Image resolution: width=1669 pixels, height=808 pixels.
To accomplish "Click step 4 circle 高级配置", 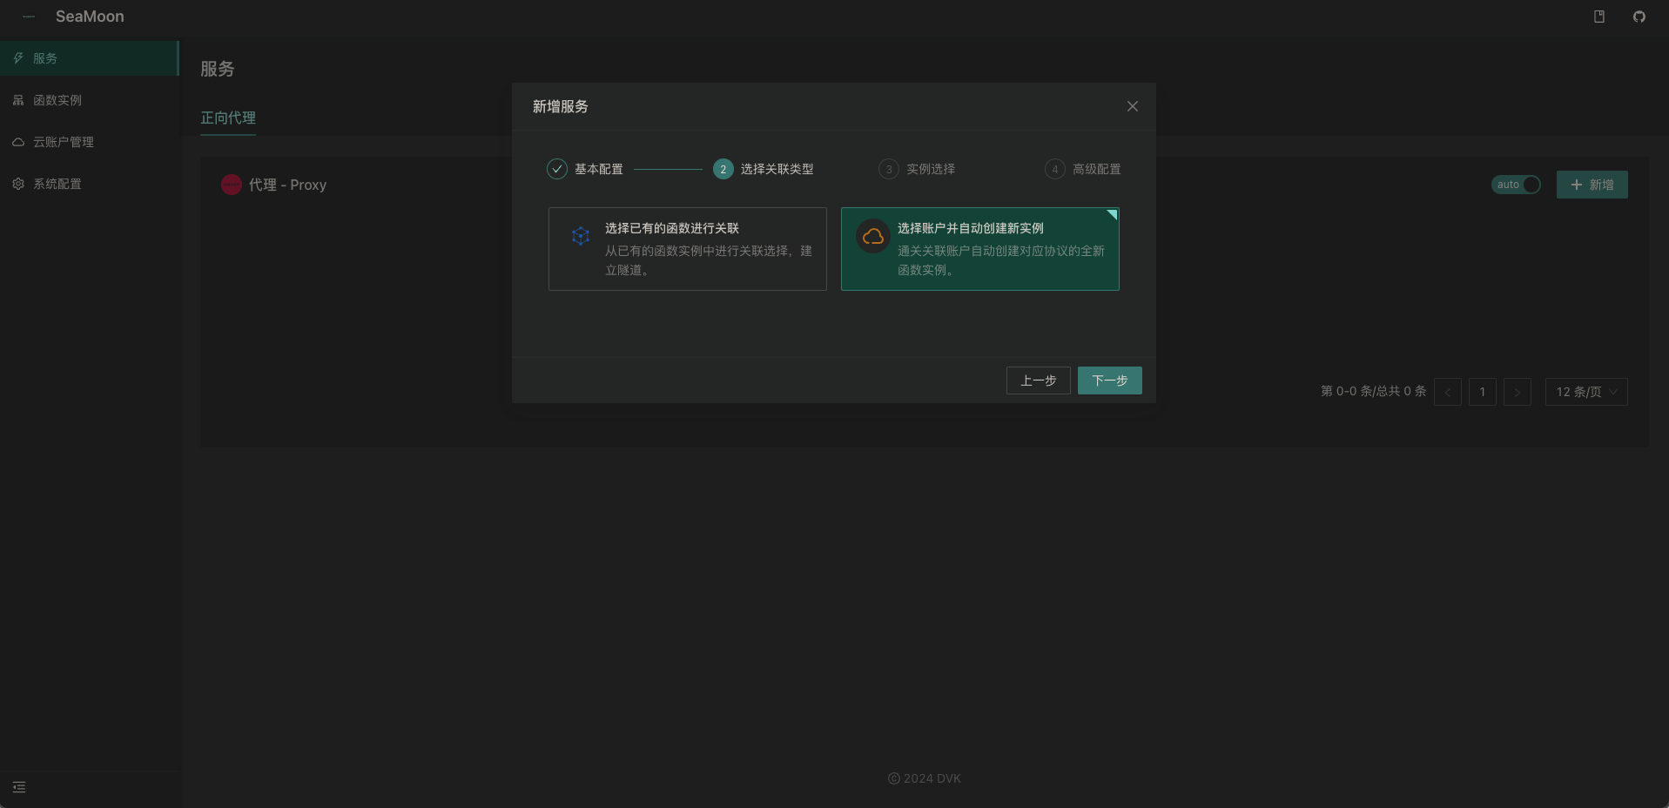I will [1055, 169].
